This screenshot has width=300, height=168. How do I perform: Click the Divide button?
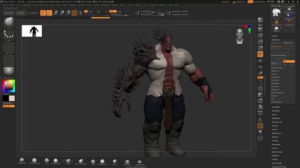click(277, 63)
